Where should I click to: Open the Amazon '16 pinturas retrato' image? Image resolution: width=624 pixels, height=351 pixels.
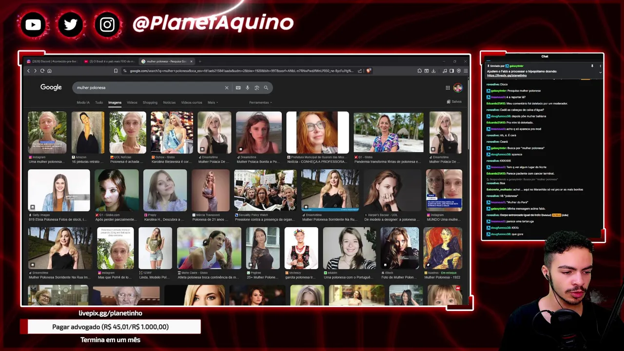[88, 133]
